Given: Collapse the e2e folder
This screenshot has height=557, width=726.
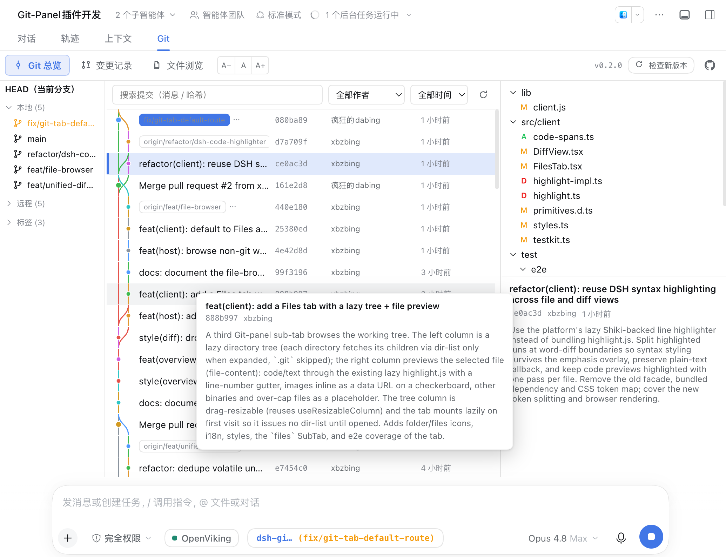Looking at the screenshot, I should pyautogui.click(x=523, y=269).
